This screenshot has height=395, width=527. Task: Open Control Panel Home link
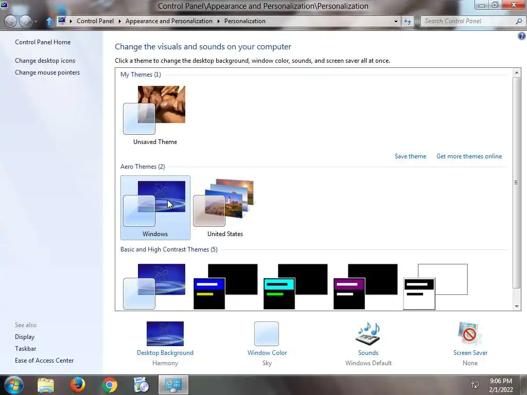pyautogui.click(x=43, y=42)
